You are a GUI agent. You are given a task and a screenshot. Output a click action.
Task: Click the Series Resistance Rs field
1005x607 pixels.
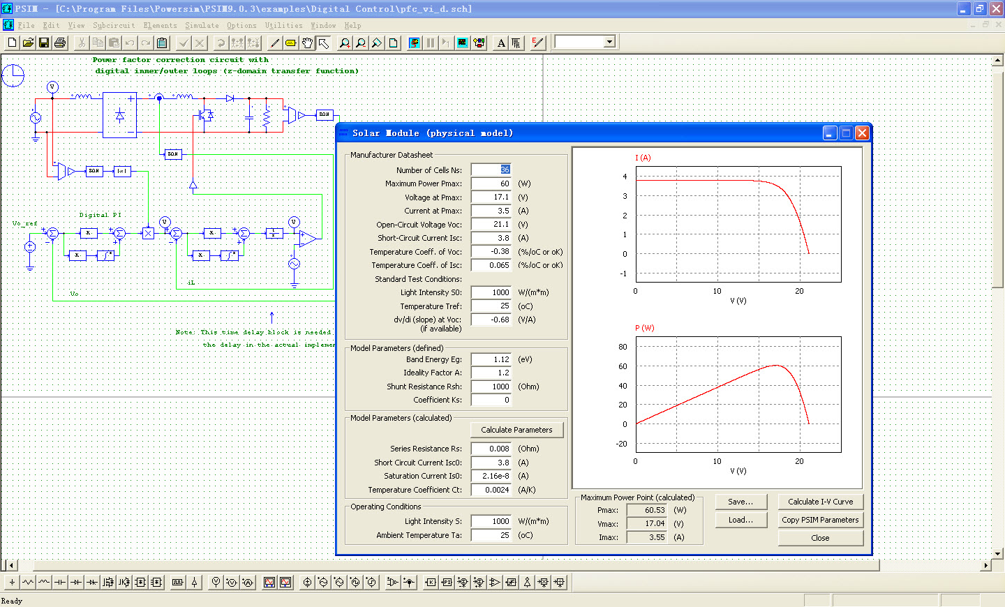pyautogui.click(x=491, y=449)
